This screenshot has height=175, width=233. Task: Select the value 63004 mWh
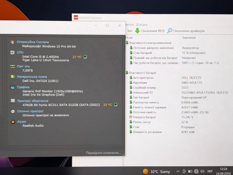point(190,102)
